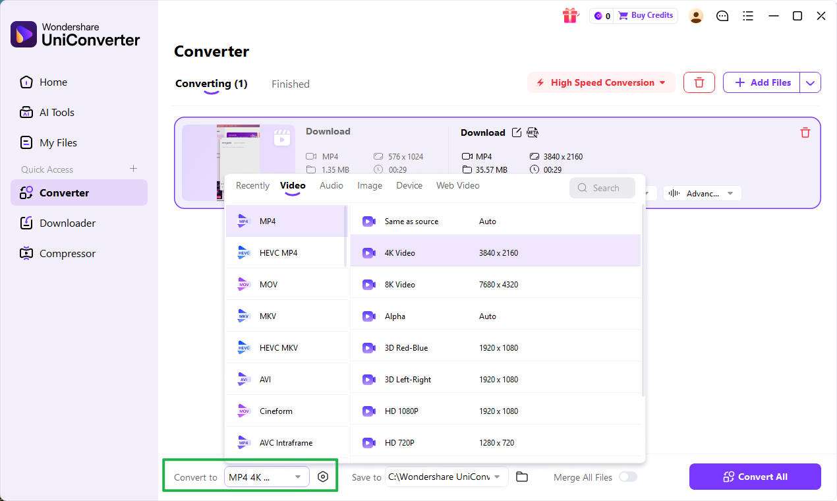Click the Cineform format icon
Screen dimensions: 837x501
[x=244, y=411]
